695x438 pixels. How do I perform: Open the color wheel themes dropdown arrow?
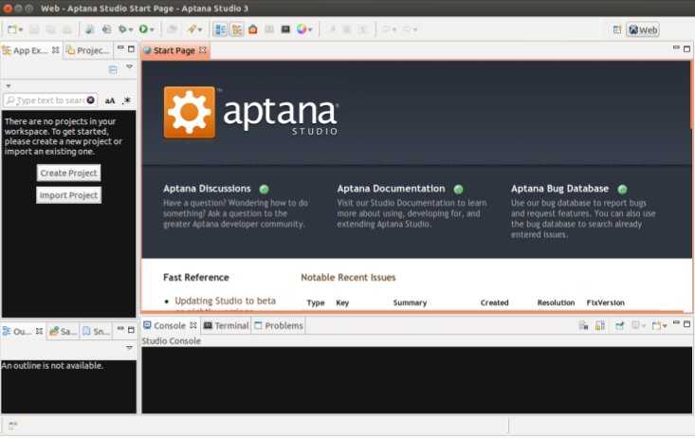pos(310,30)
